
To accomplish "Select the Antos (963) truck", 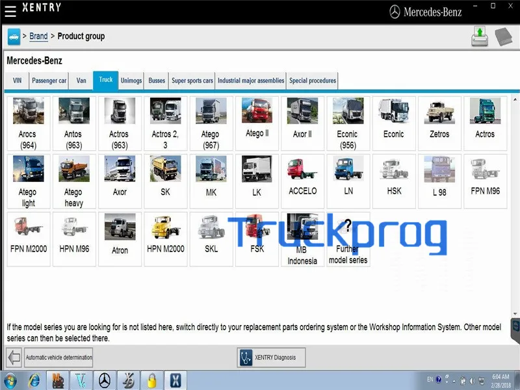I will (x=74, y=123).
